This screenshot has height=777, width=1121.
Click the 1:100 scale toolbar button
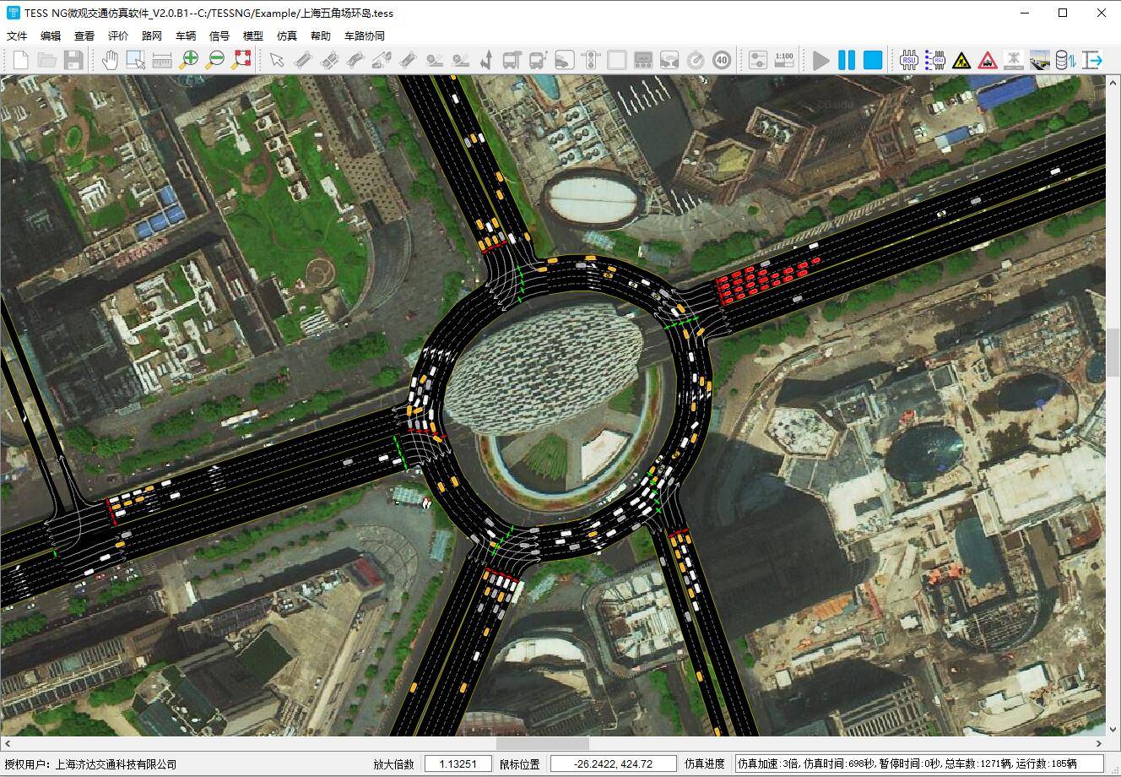pyautogui.click(x=784, y=60)
